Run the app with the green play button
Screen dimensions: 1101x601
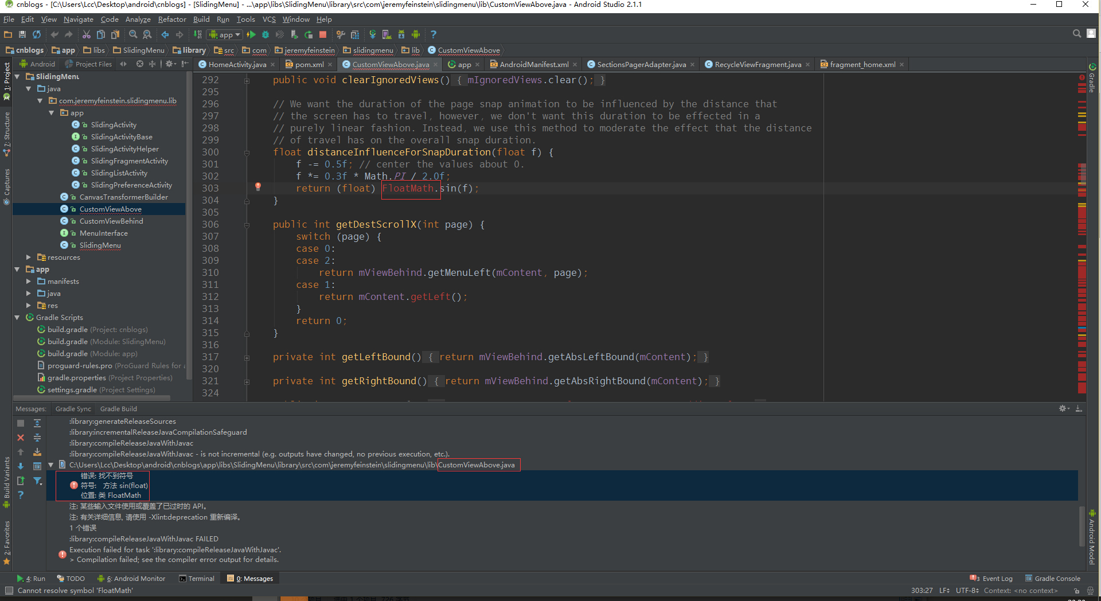click(x=251, y=34)
